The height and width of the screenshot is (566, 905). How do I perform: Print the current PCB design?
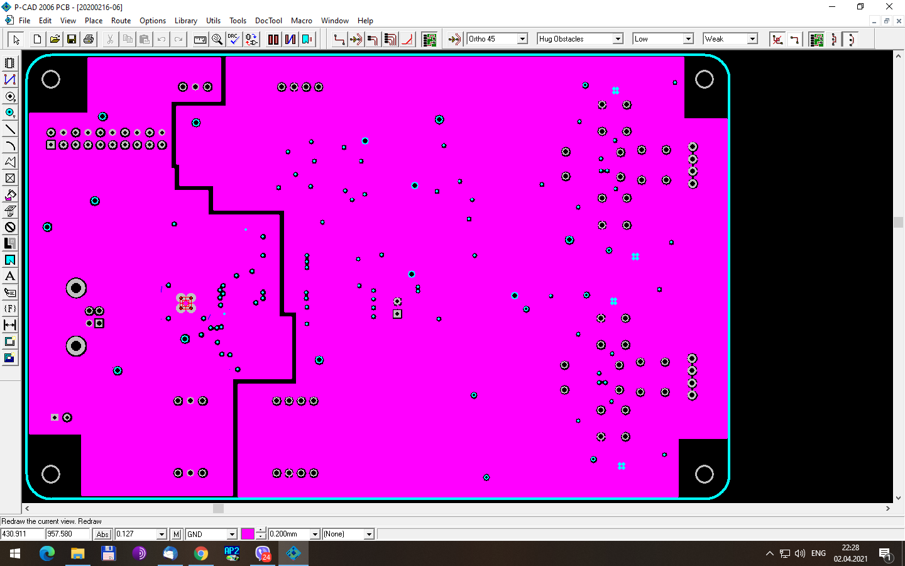point(89,39)
